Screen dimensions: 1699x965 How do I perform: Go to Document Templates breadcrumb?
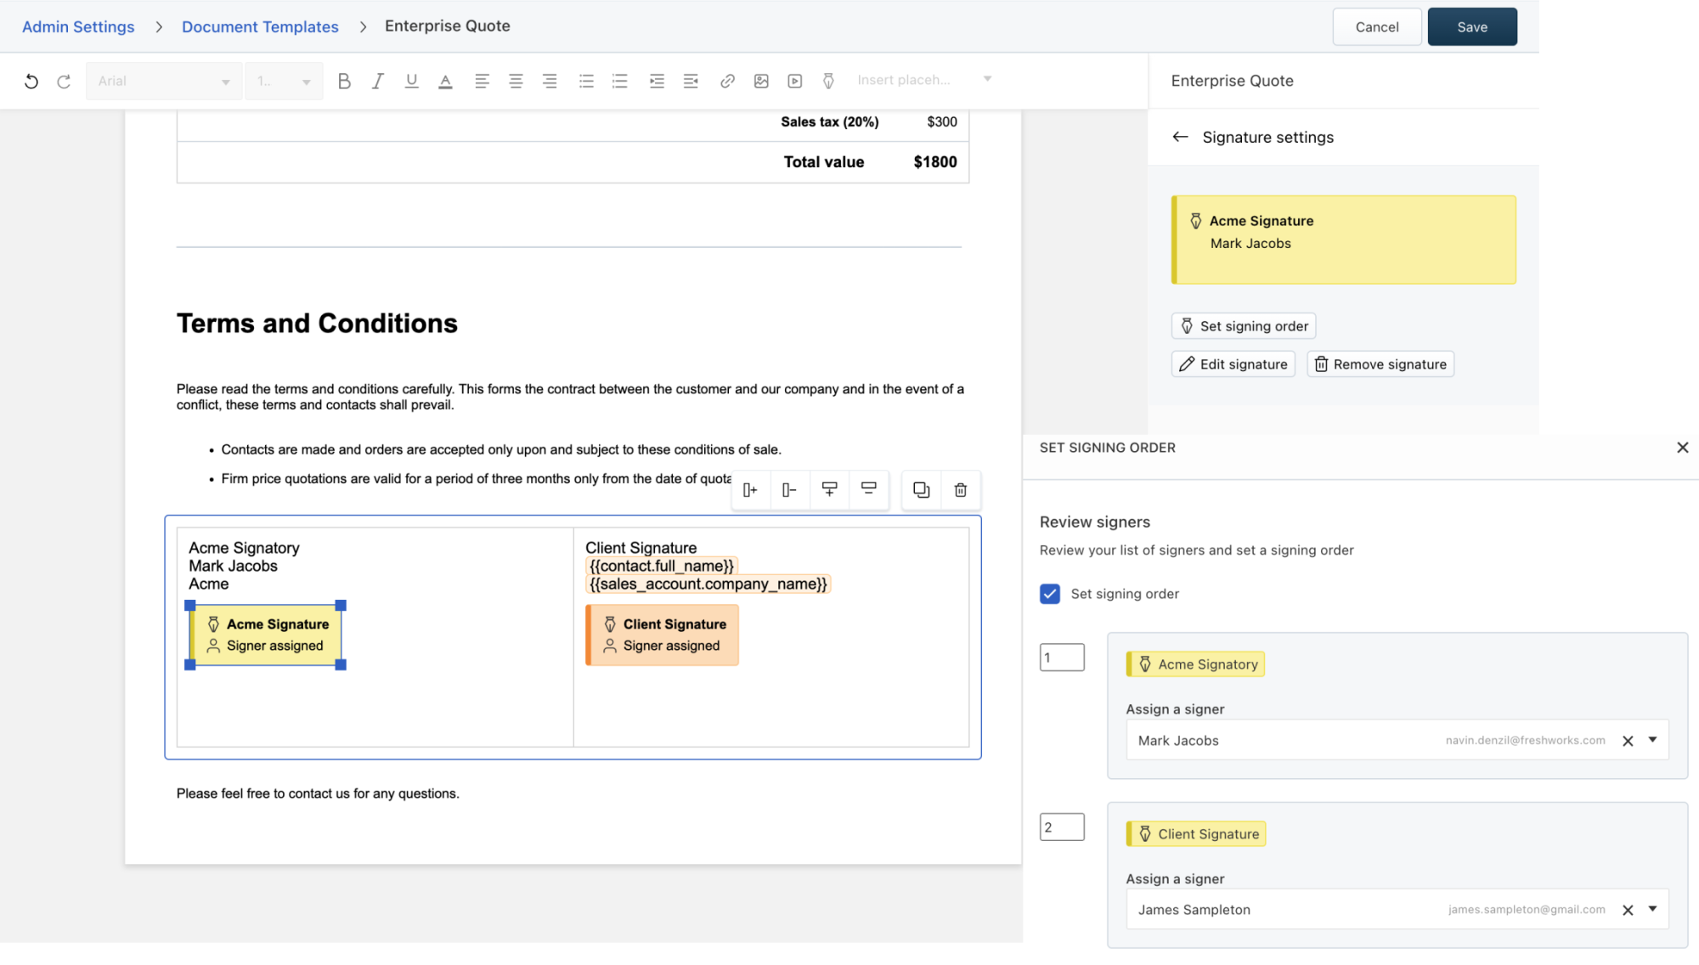pos(260,26)
